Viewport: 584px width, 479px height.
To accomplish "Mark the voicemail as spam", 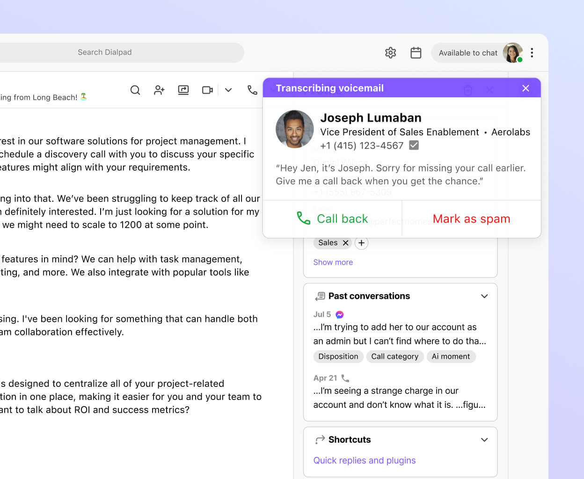I will tap(471, 218).
